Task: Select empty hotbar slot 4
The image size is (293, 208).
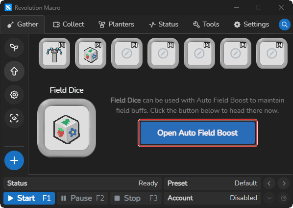Action: point(163,53)
